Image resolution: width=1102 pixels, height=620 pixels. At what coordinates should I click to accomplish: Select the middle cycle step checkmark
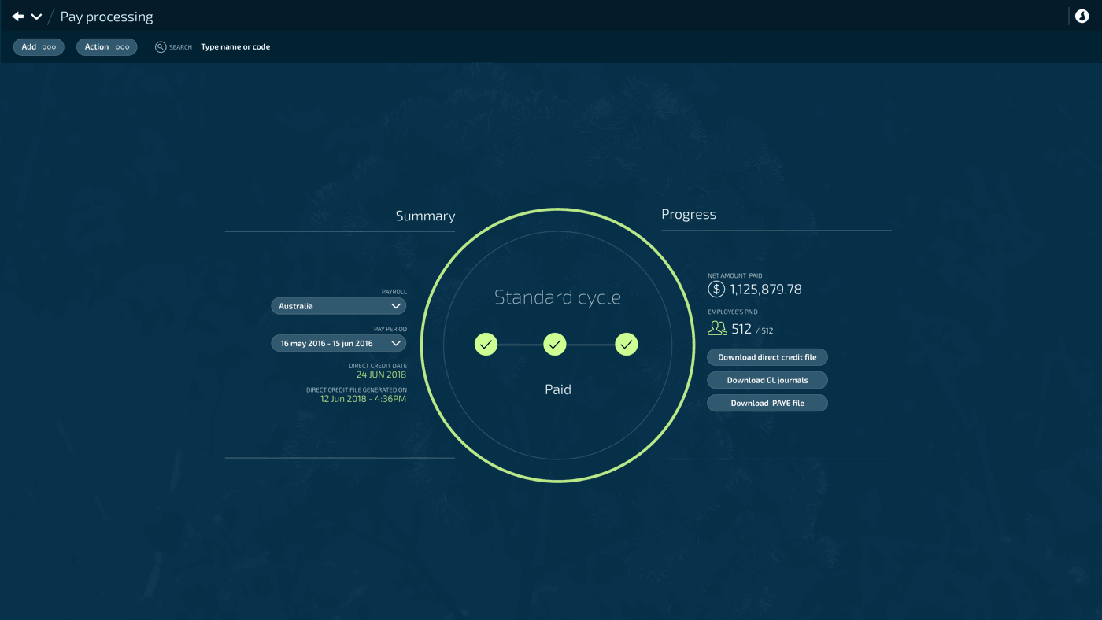coord(555,345)
